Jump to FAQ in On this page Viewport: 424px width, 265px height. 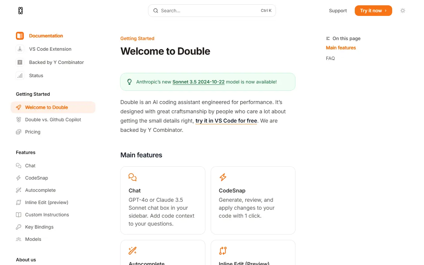click(x=330, y=58)
